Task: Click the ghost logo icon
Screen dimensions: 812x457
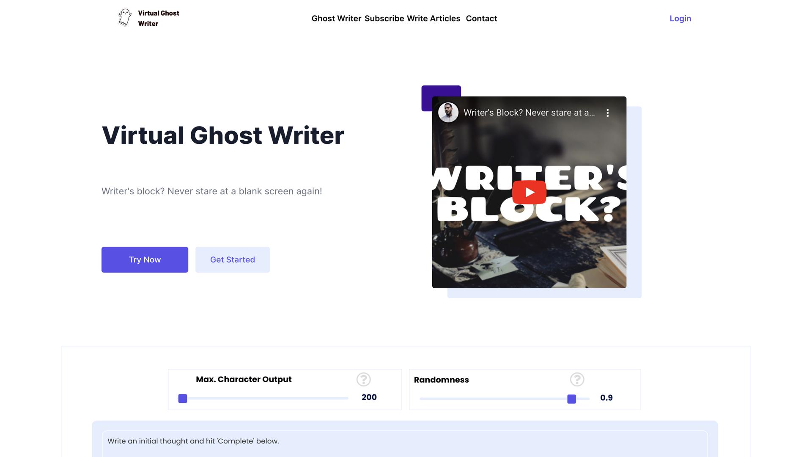Action: (125, 17)
